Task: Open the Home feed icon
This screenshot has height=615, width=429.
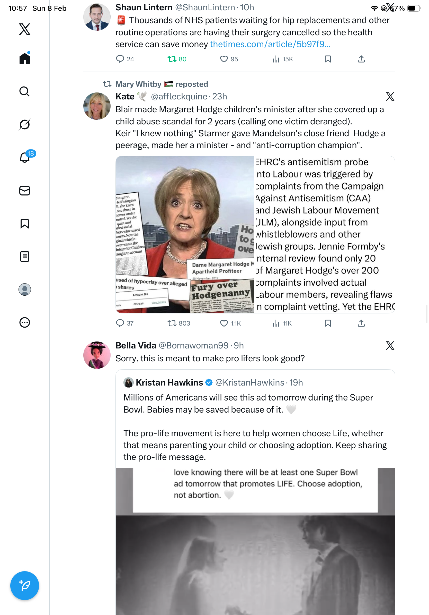Action: pos(25,58)
